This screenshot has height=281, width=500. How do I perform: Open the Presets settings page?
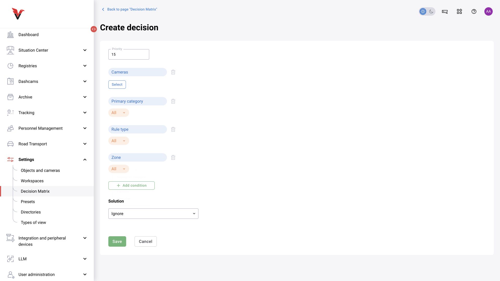28,202
